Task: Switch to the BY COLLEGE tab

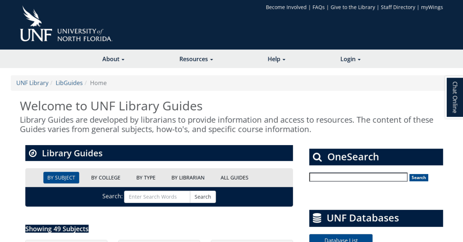Action: 106,177
